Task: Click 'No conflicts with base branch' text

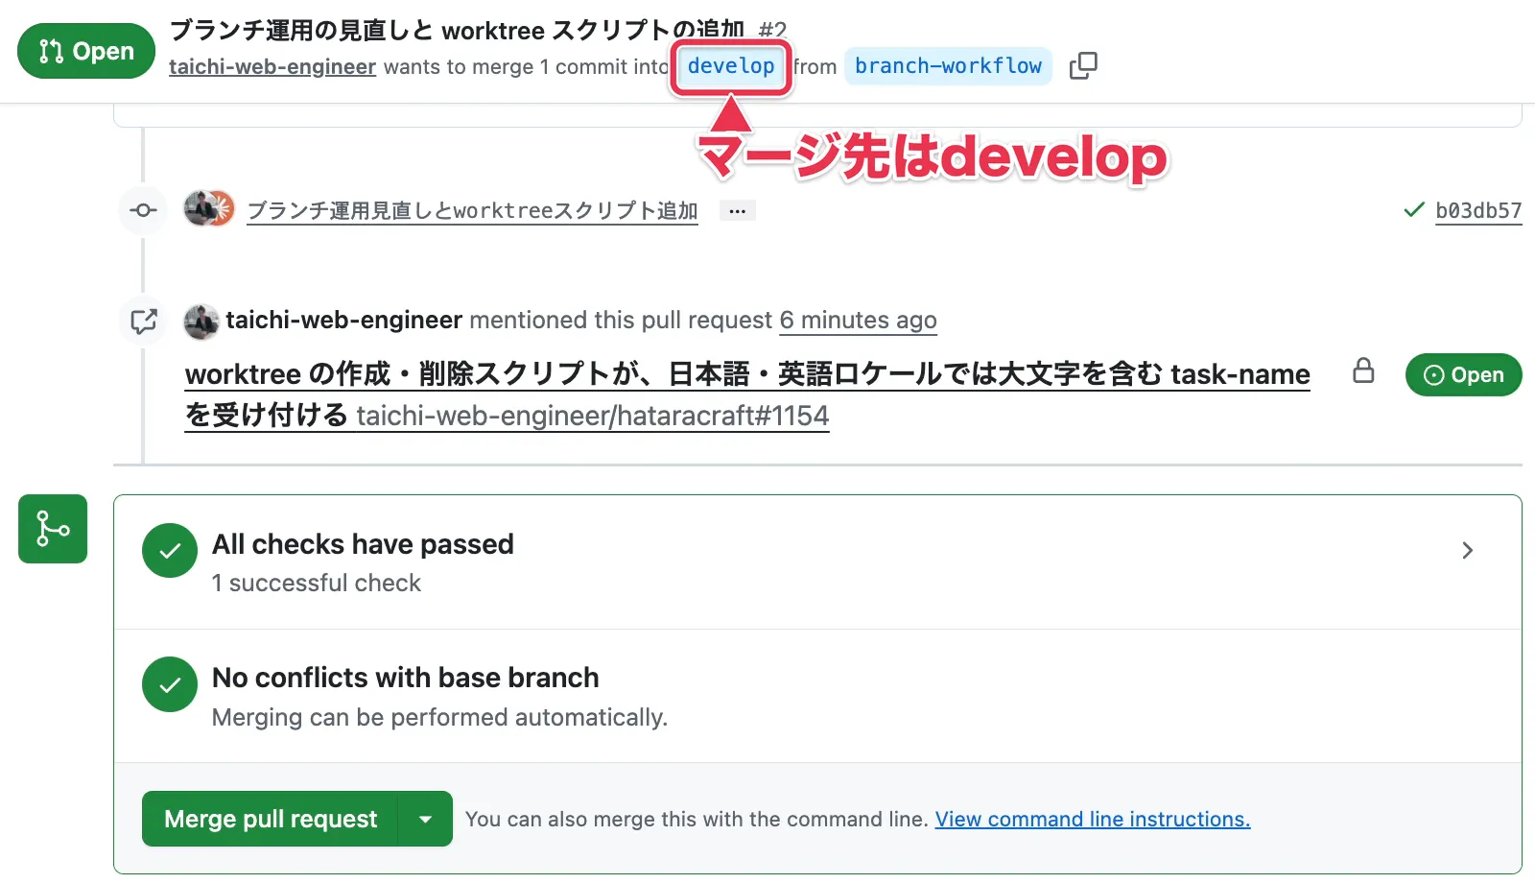Action: [x=405, y=678]
